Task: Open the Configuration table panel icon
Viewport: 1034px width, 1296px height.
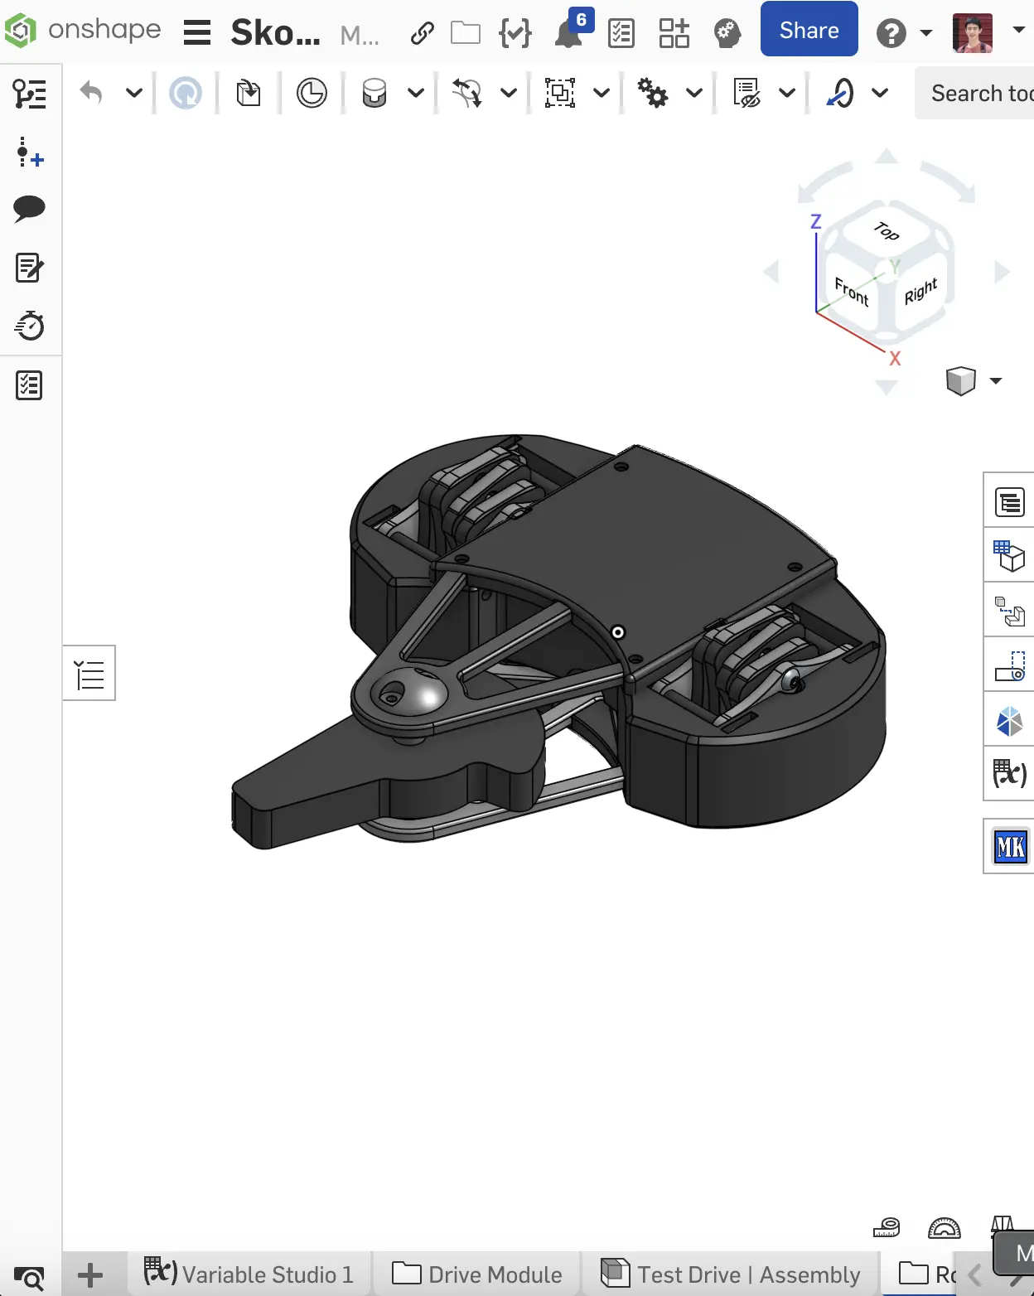Action: (x=1009, y=555)
